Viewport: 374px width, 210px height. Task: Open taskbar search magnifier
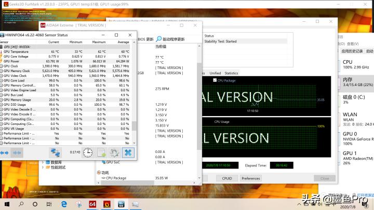click(21, 204)
